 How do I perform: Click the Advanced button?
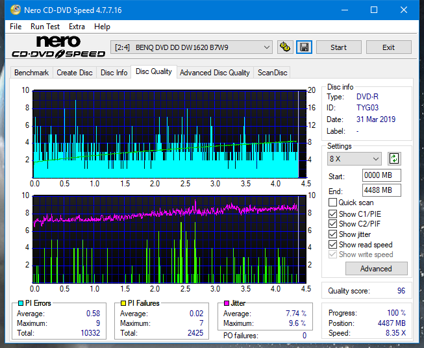[376, 269]
